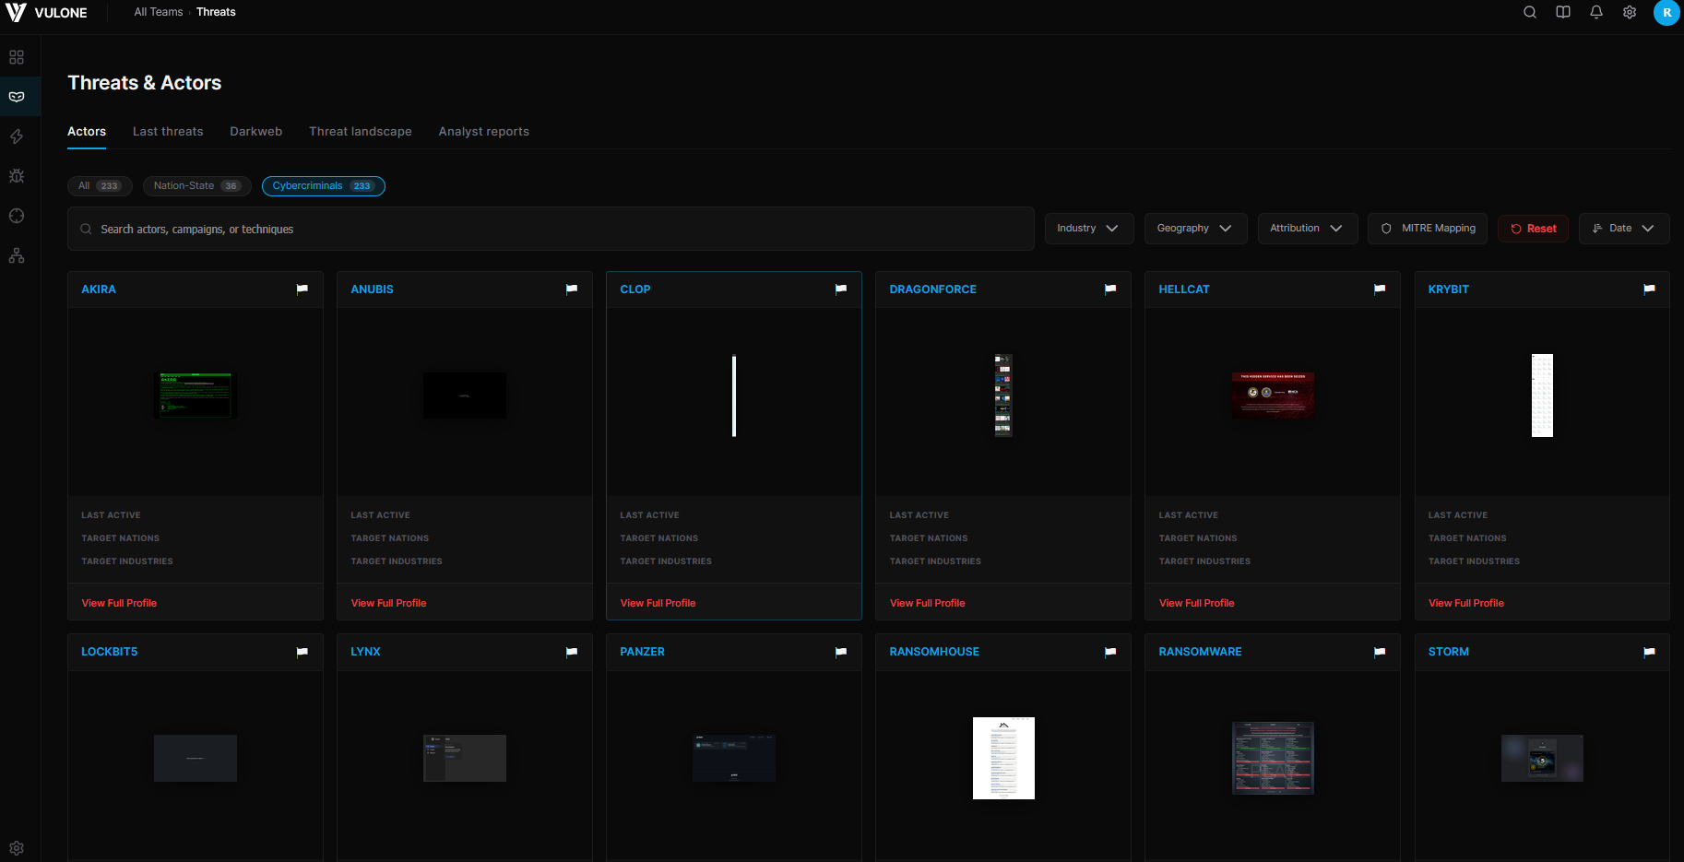Open the Threat landscape tab
The image size is (1684, 862).
(x=361, y=132)
